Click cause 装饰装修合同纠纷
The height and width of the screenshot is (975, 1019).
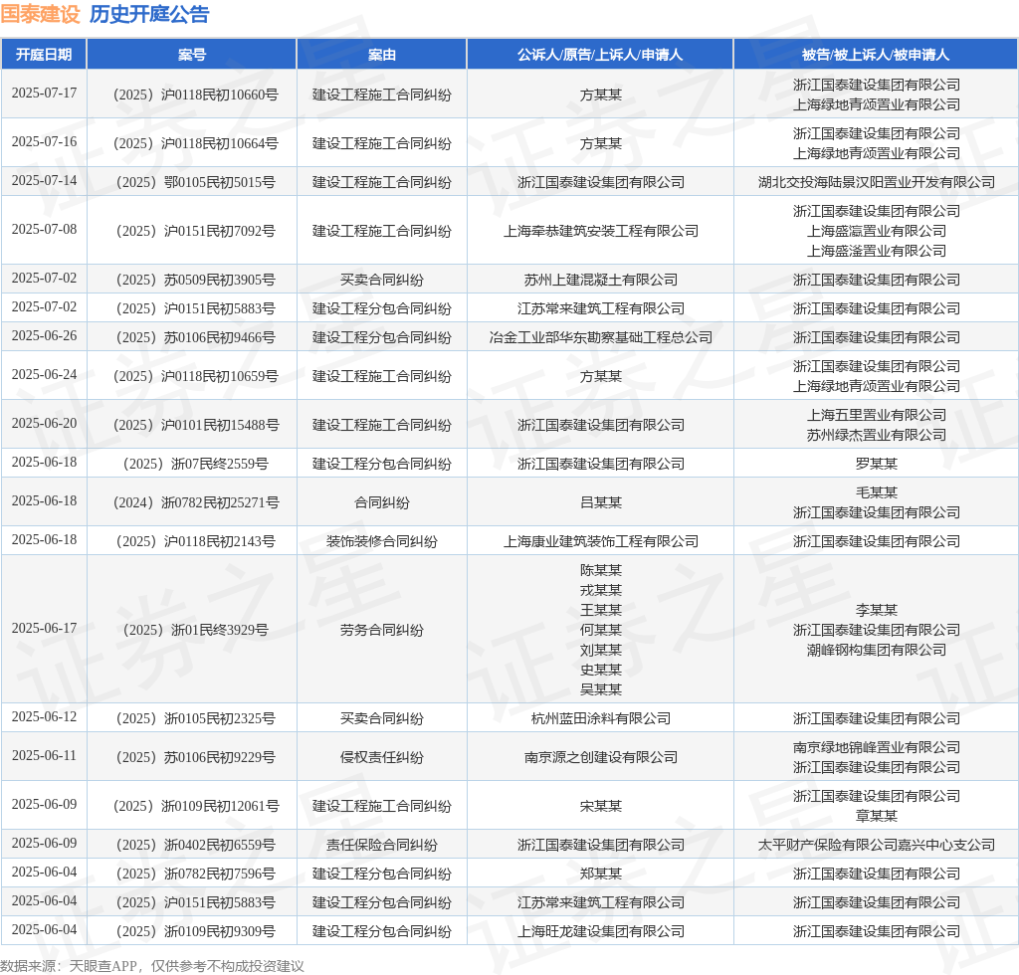click(381, 542)
